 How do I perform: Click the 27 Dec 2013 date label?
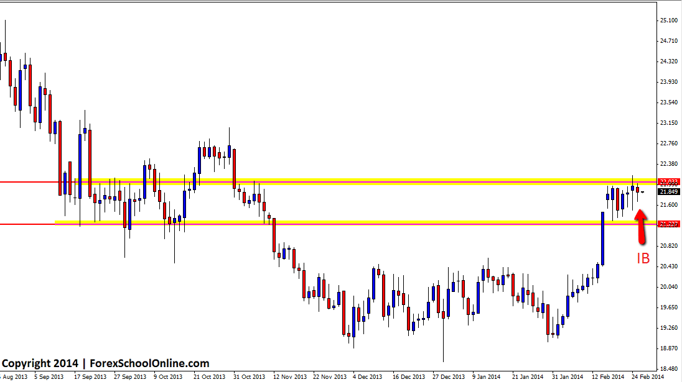point(449,376)
